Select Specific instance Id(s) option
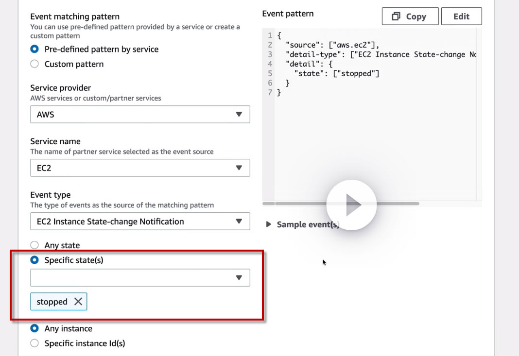The image size is (519, 356). [x=35, y=343]
